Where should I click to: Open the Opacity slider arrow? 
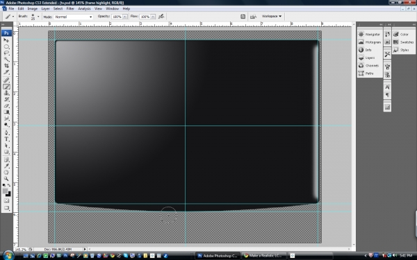click(x=124, y=17)
